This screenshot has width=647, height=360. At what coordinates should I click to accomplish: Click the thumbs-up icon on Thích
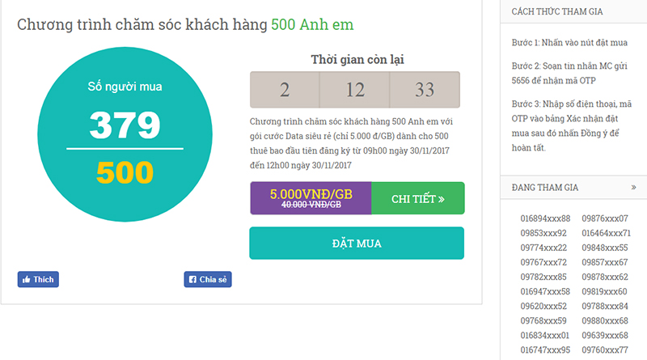[x=27, y=280]
